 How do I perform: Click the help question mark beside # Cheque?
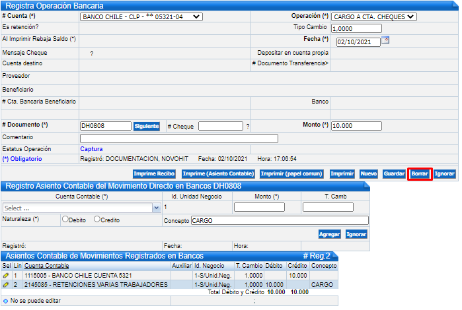pyautogui.click(x=247, y=126)
